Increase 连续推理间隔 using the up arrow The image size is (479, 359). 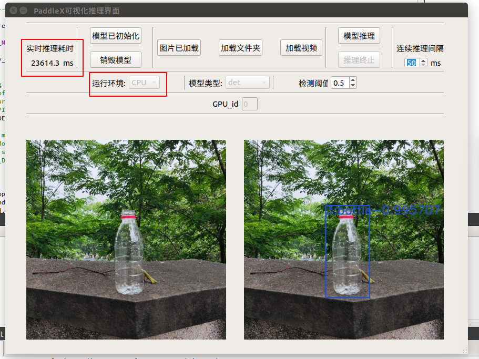[x=423, y=60]
